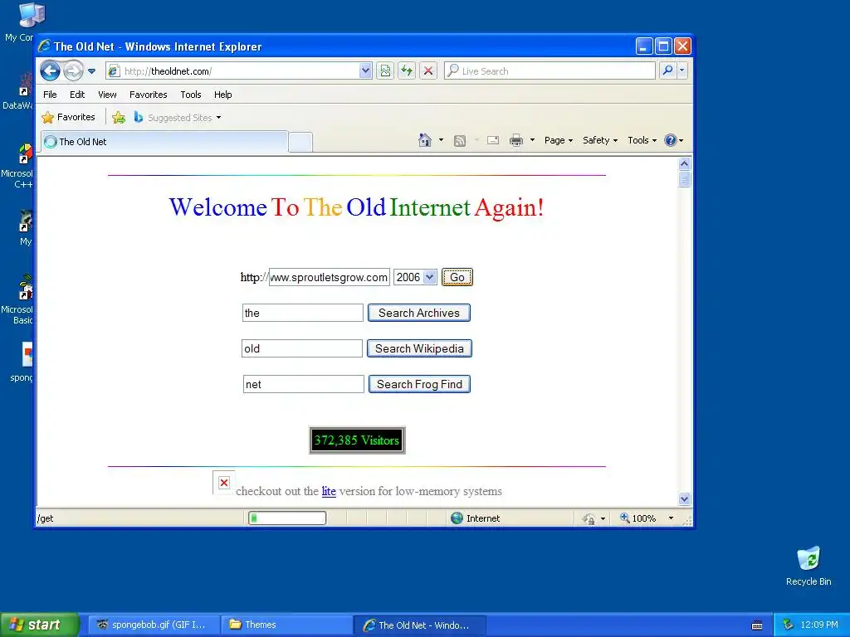Click the 100% zoom level button
Viewport: 850px width, 637px height.
pos(638,518)
